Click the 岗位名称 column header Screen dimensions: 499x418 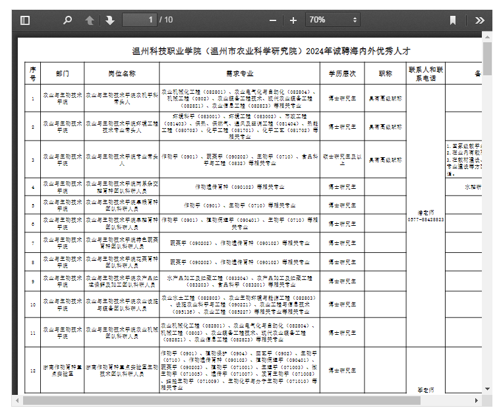click(122, 74)
